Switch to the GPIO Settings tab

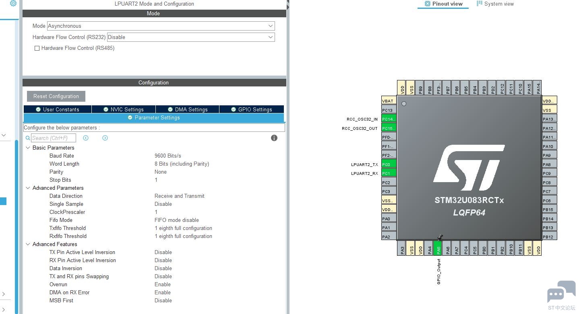point(252,109)
